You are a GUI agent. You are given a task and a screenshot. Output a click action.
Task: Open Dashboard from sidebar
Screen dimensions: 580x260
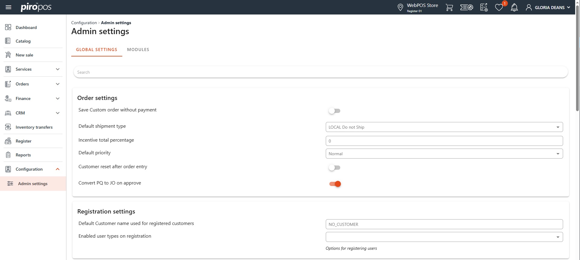tap(26, 27)
